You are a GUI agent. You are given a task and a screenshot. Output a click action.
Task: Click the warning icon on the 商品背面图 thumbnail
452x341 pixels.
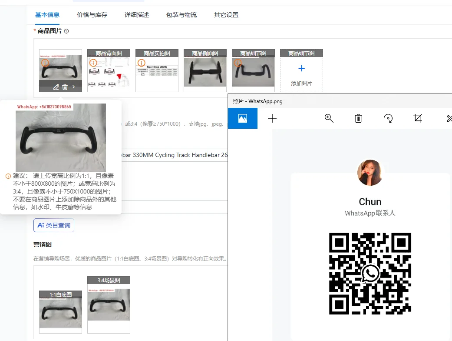(93, 63)
